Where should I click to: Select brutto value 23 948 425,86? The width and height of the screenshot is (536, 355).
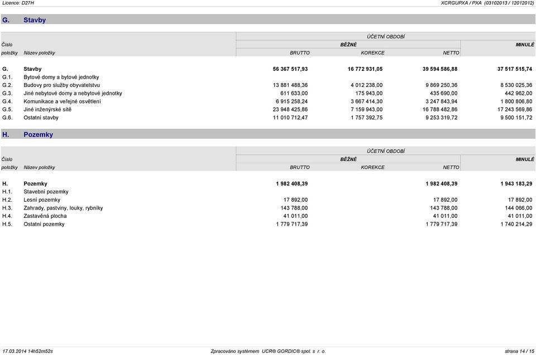[290, 110]
